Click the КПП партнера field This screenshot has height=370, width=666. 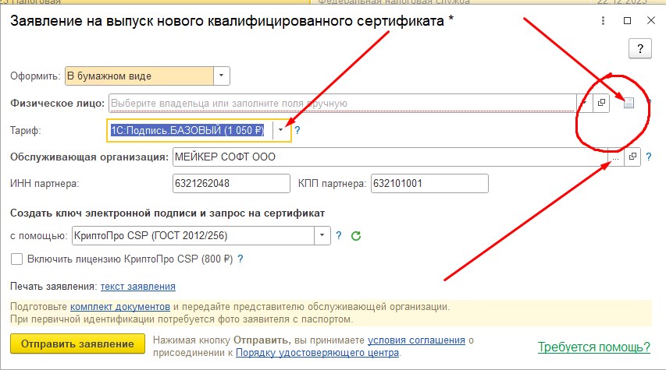pyautogui.click(x=429, y=184)
